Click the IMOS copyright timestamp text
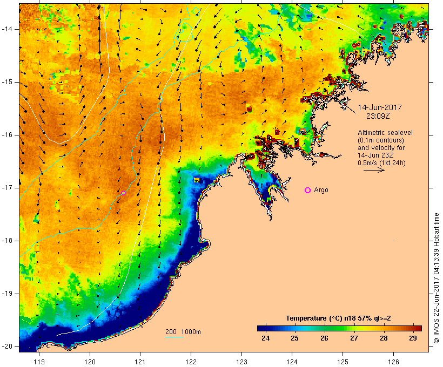The image size is (443, 367). [x=436, y=278]
